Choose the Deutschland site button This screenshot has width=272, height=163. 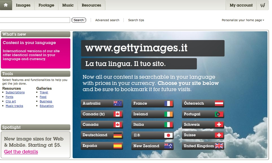point(102,135)
